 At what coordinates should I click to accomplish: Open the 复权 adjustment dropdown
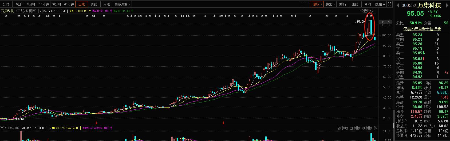[318, 4]
